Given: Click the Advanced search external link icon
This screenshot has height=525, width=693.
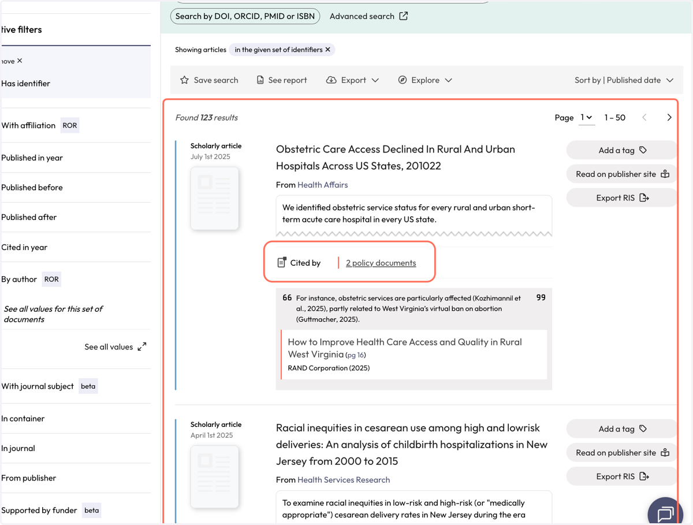Looking at the screenshot, I should tap(404, 16).
